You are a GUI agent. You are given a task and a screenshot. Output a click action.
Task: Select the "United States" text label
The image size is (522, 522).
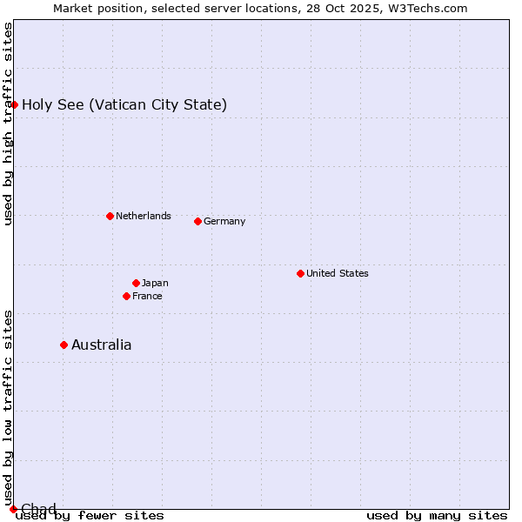(x=337, y=273)
